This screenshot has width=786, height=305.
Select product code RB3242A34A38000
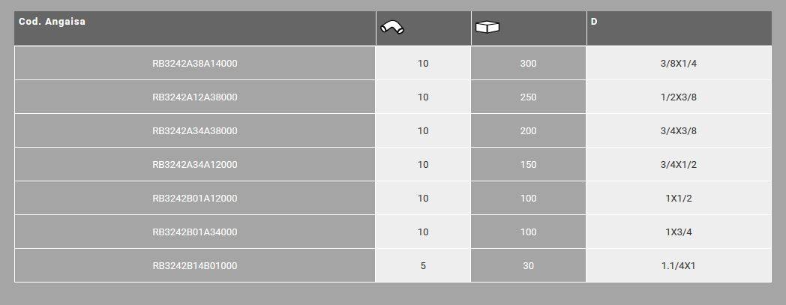tap(195, 131)
